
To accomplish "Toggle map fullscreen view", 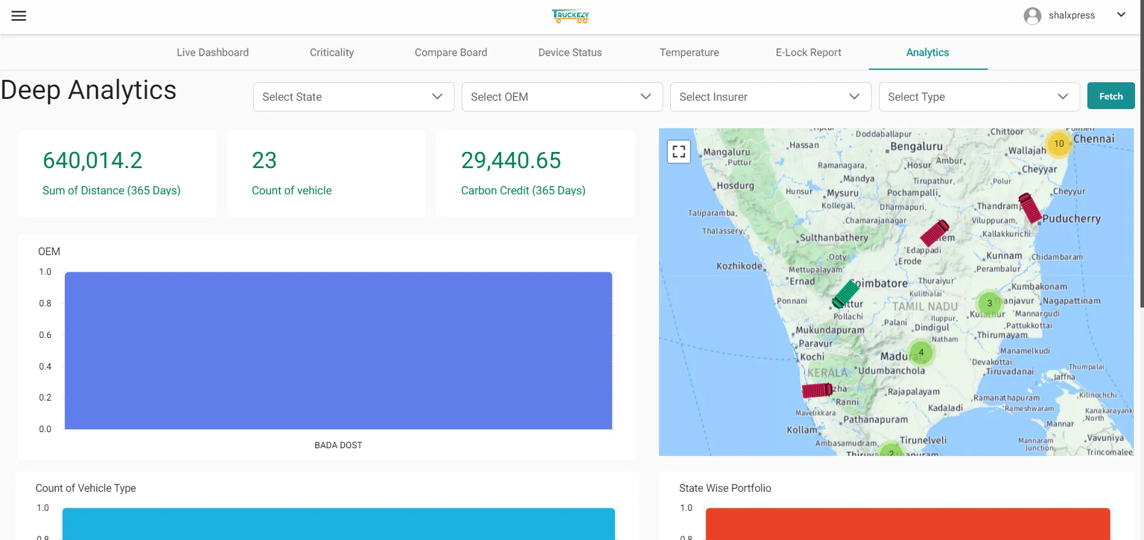I will (x=679, y=151).
